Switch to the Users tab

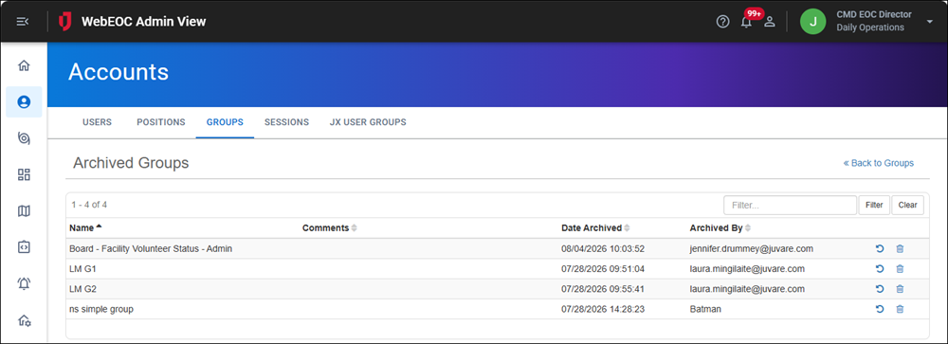(97, 122)
